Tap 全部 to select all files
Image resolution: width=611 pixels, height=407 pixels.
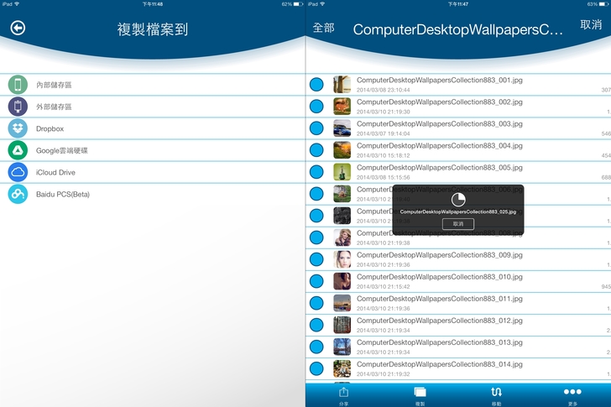(323, 28)
